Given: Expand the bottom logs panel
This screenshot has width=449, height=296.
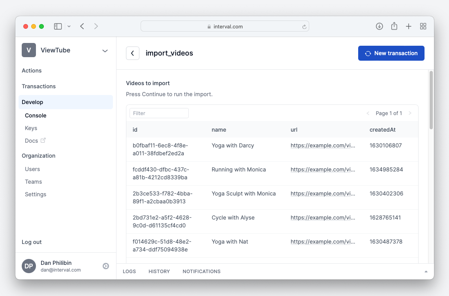Looking at the screenshot, I should coord(426,272).
